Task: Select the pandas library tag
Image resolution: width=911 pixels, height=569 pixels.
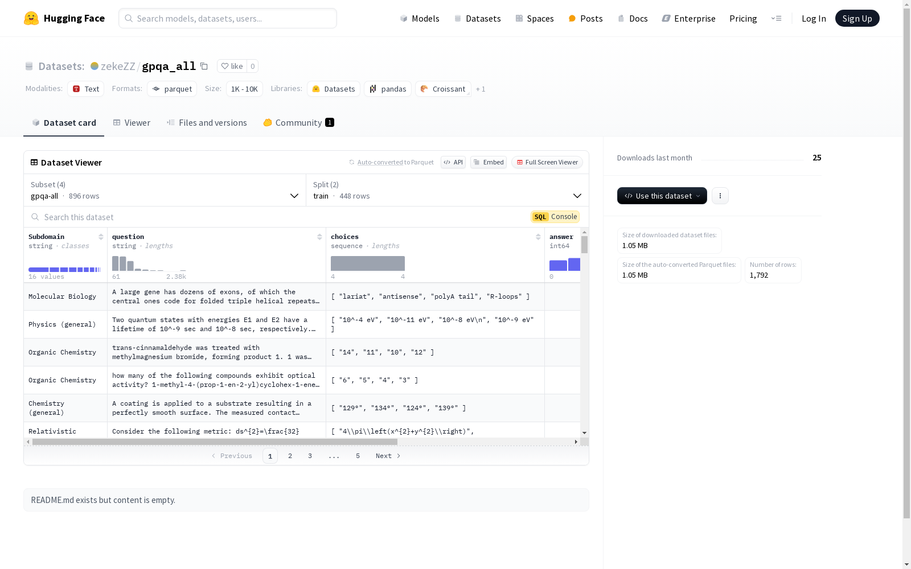Action: 388,89
